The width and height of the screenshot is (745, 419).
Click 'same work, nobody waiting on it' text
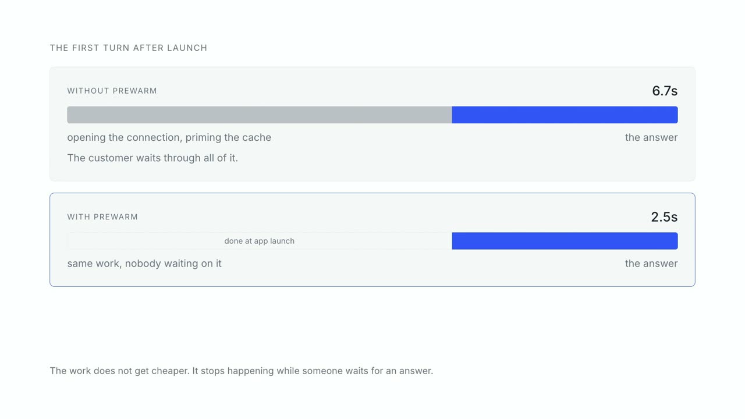click(144, 264)
